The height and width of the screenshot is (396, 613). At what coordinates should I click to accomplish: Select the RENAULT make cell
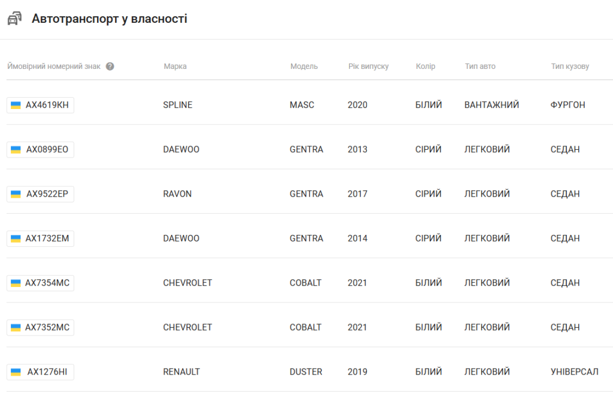[181, 372]
